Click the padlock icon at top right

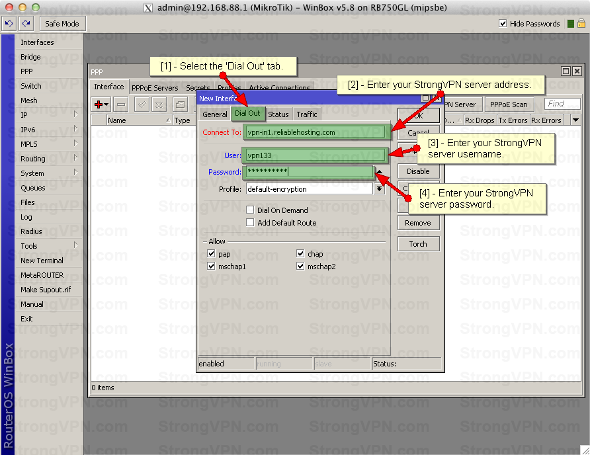581,24
